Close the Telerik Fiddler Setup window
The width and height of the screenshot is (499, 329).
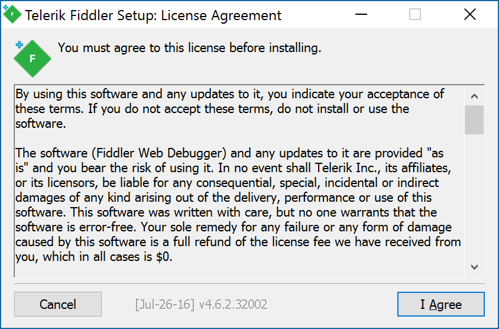(x=470, y=15)
